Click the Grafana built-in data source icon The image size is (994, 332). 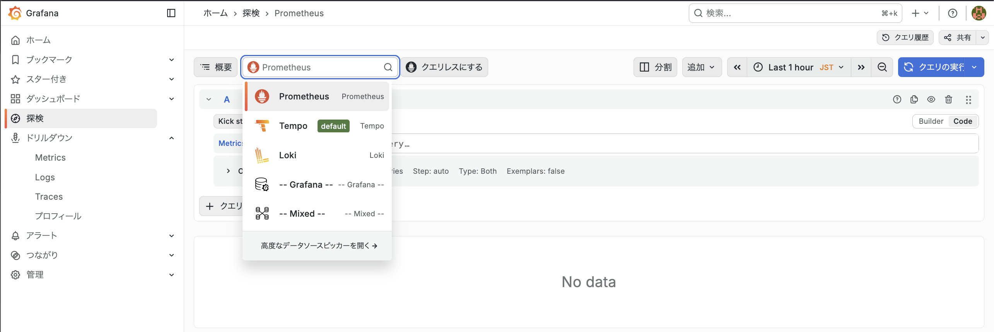[x=262, y=185]
